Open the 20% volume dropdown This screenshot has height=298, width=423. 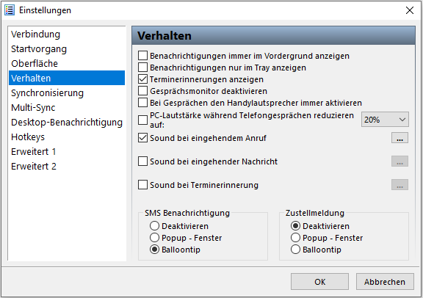[x=385, y=119]
